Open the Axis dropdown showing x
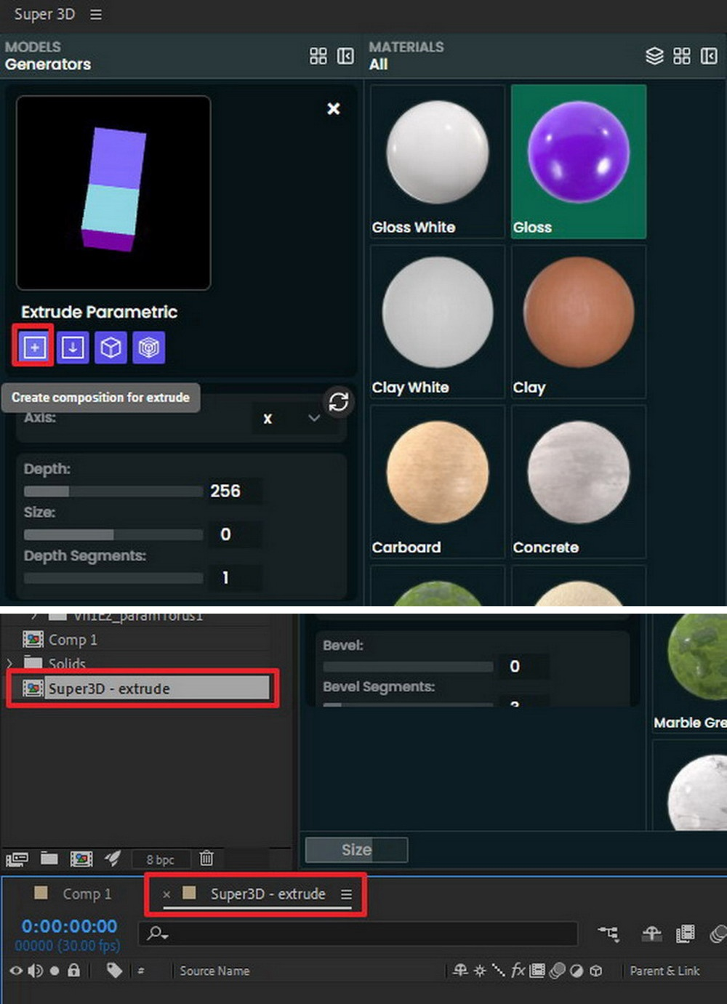727x1004 pixels. pos(291,419)
